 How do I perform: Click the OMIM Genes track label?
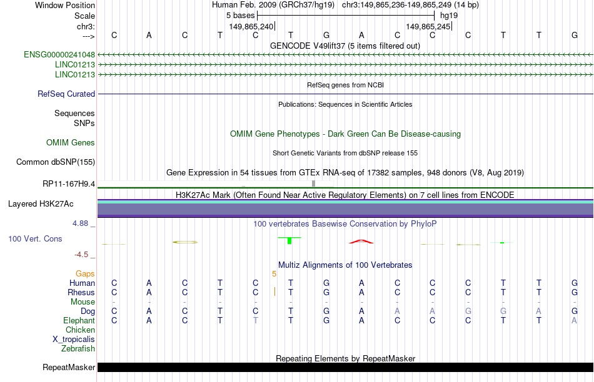(x=71, y=142)
